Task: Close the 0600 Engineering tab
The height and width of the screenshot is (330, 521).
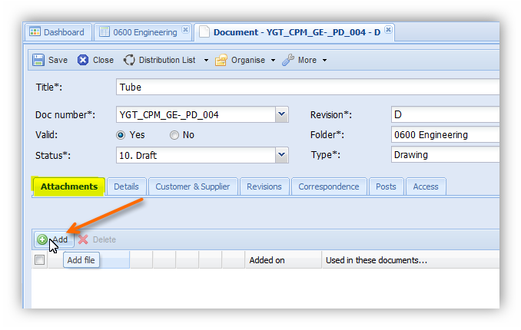Action: (185, 31)
